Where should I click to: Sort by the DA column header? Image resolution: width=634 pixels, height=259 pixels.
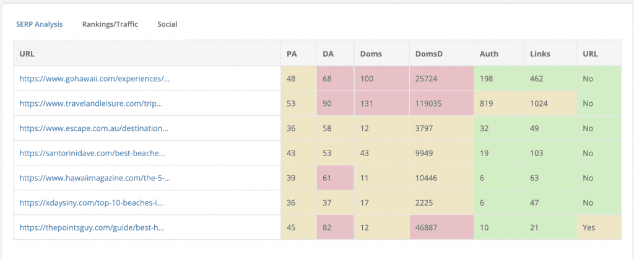(328, 53)
